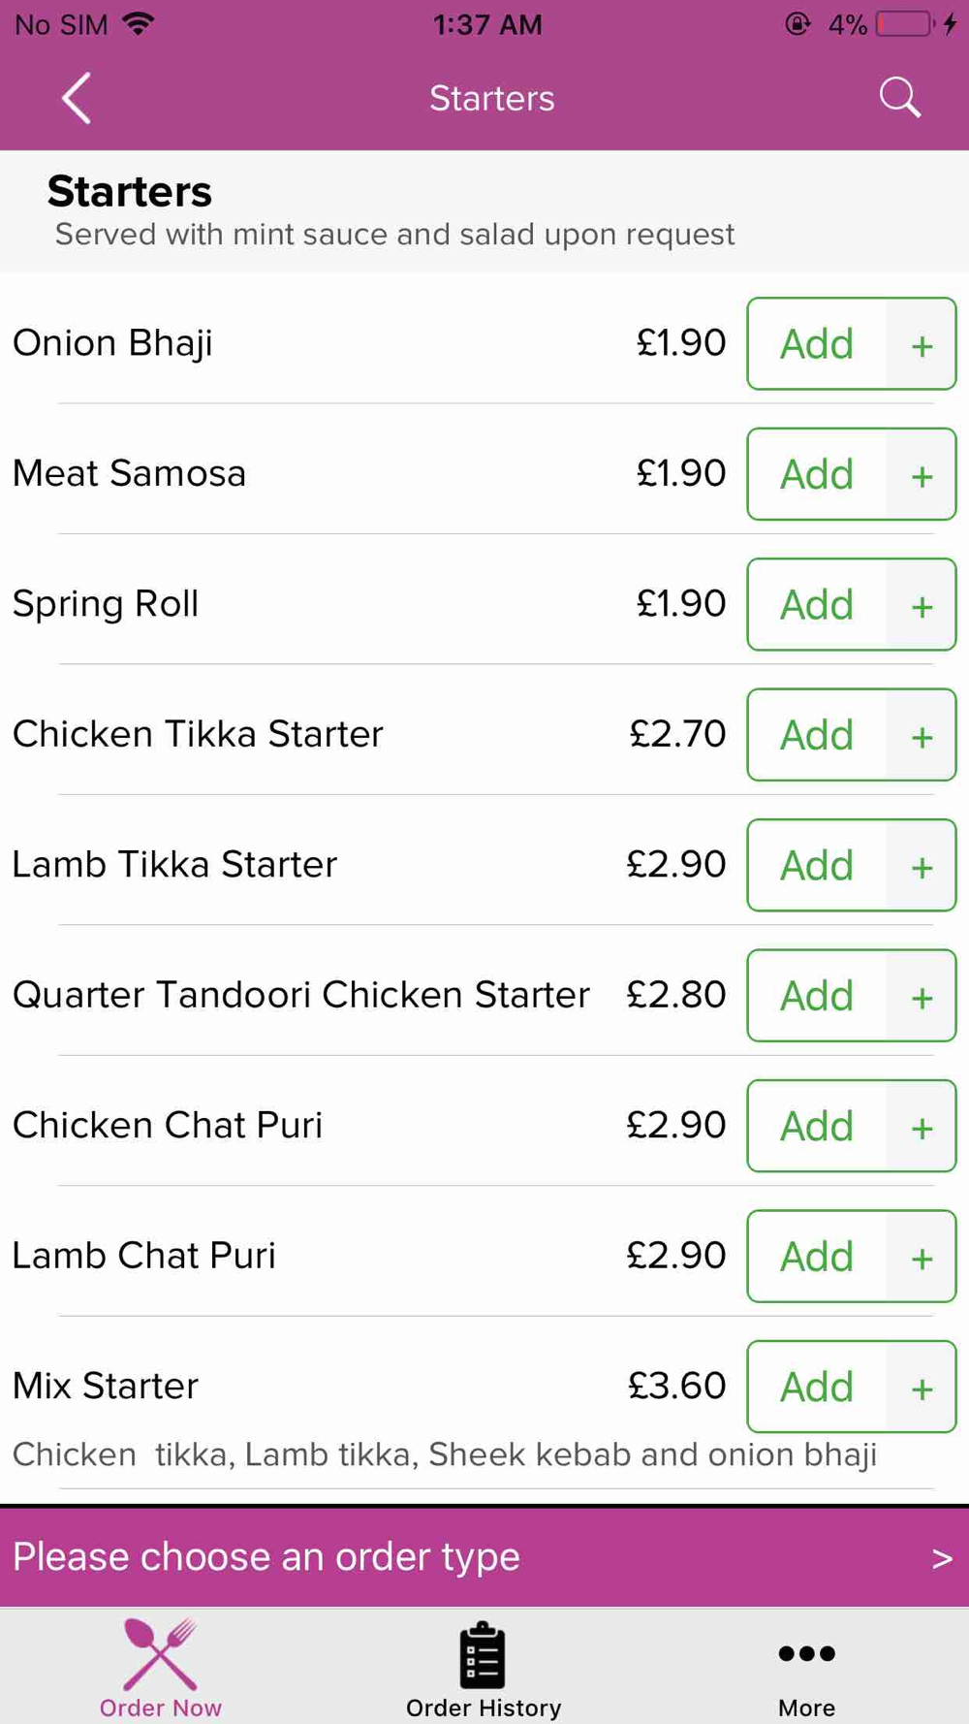Tap the More three-dots icon

click(x=806, y=1653)
